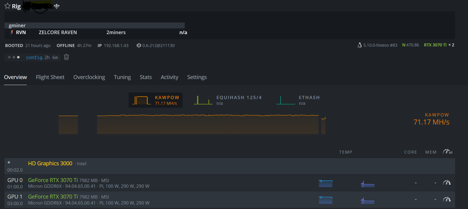
Task: Open the config command log link
Action: tap(34, 57)
